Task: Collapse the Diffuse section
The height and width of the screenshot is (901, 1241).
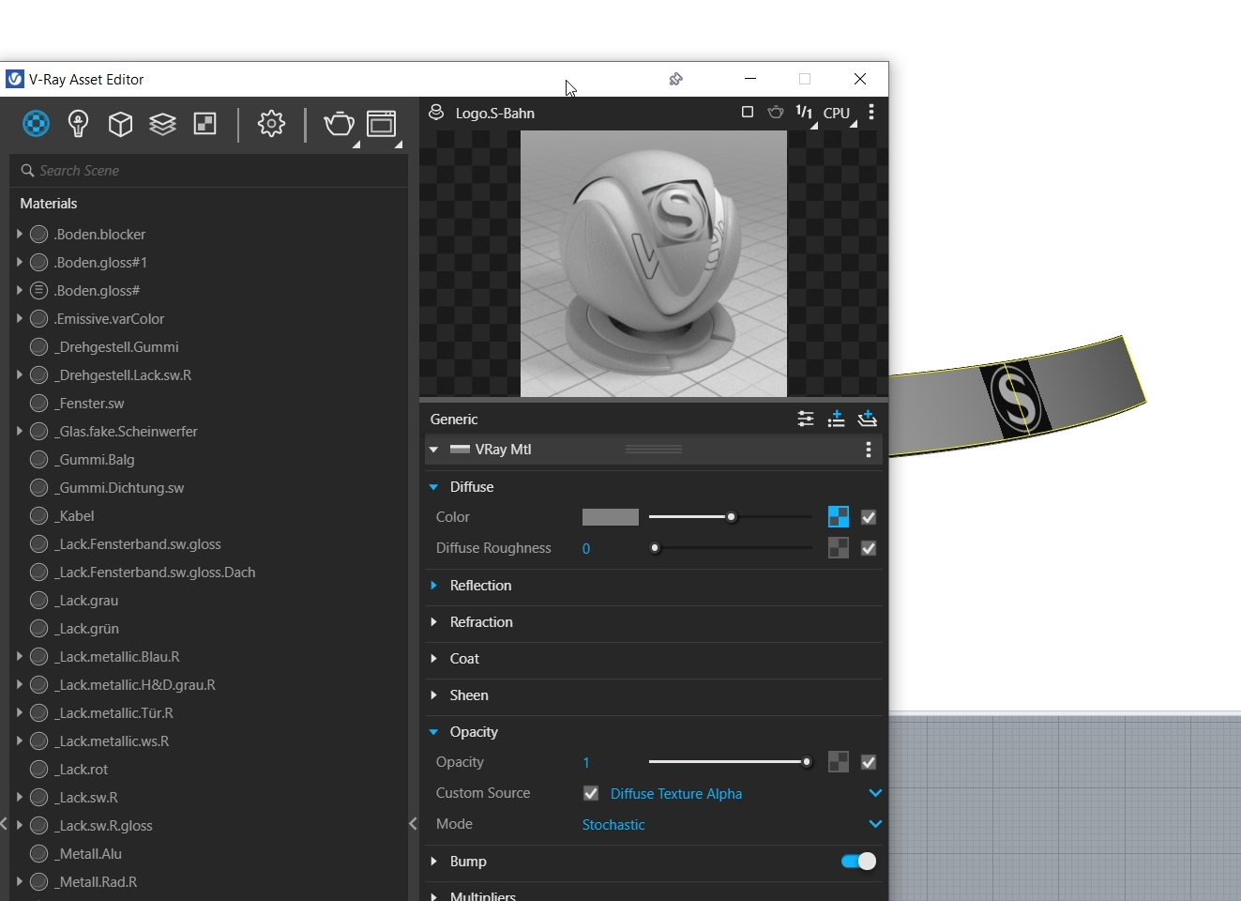Action: tap(433, 487)
